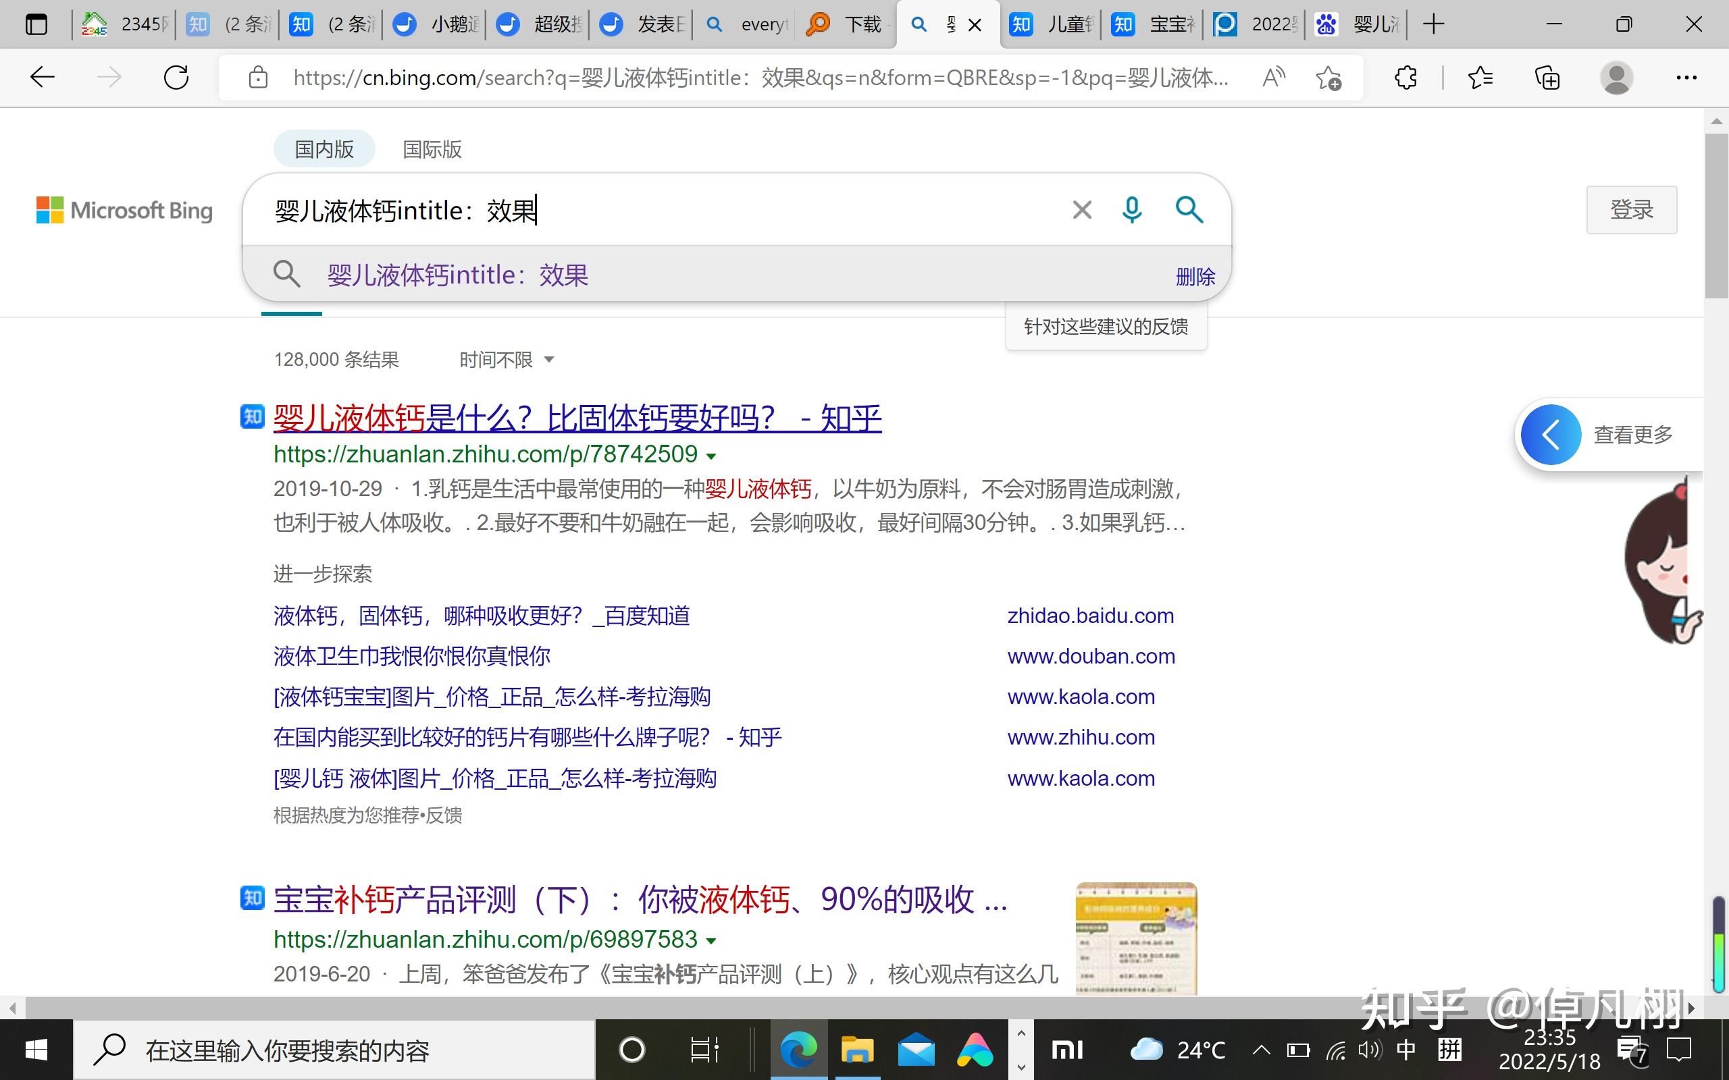Expand dropdown arrow beside zhihu.com/p/69897583
Screen dimensions: 1729x1080
tap(711, 941)
